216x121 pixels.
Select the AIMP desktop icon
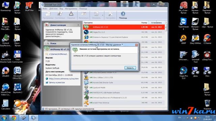point(184,39)
